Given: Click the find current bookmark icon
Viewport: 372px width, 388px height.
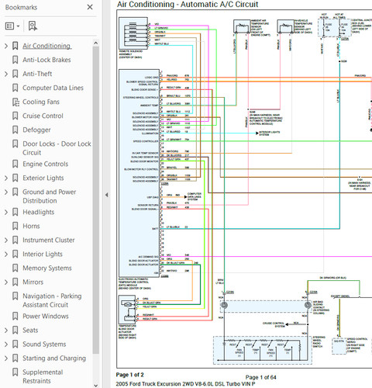Looking at the screenshot, I should coord(33,26).
